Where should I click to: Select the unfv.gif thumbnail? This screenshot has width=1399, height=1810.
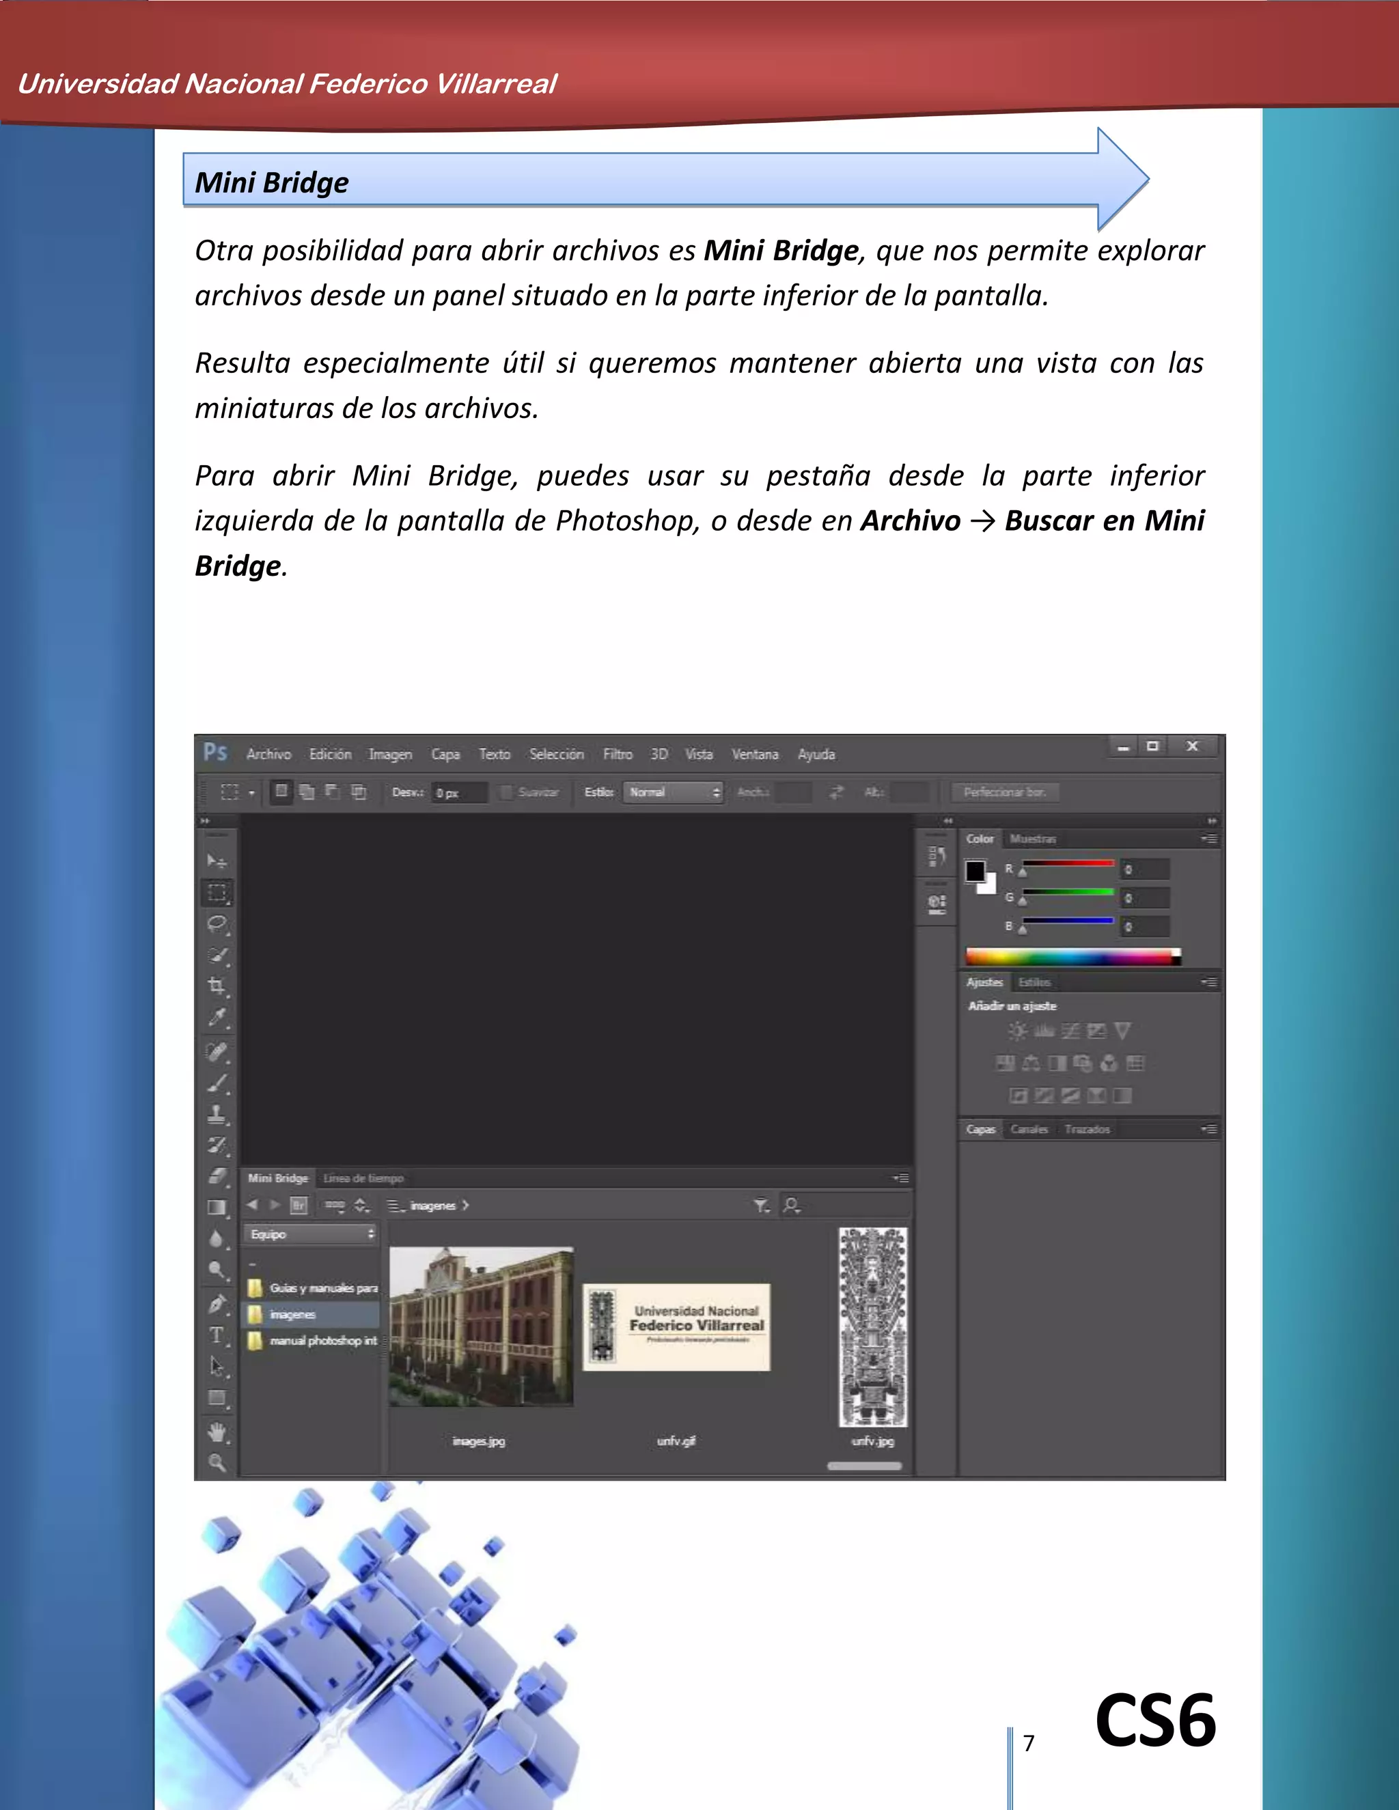click(676, 1327)
